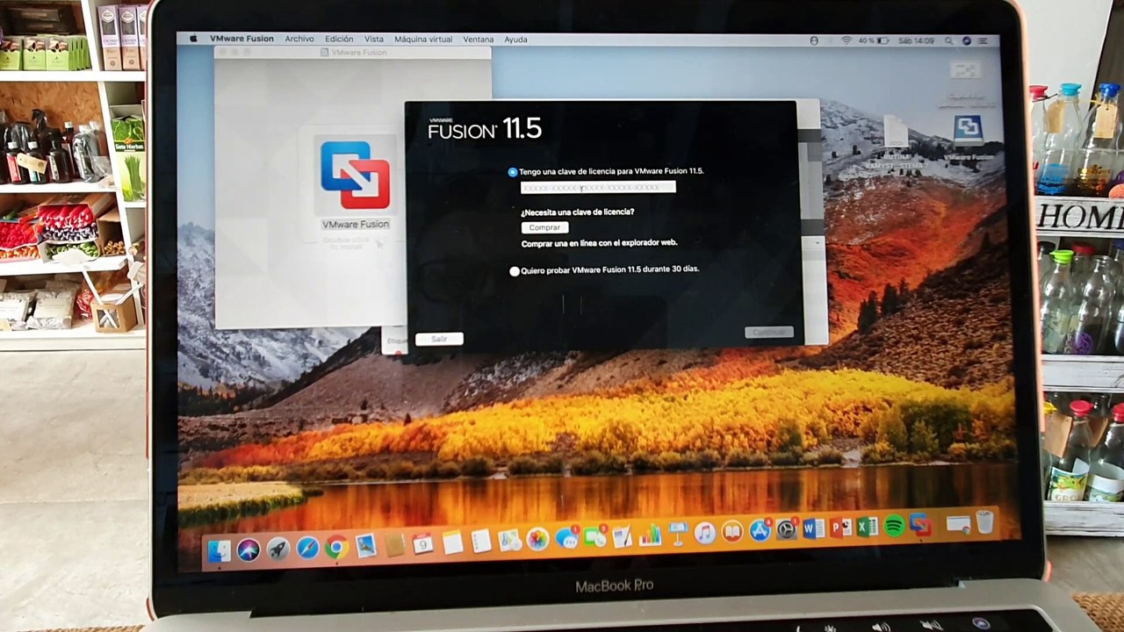Launch Siri from the Dock

pyautogui.click(x=249, y=550)
